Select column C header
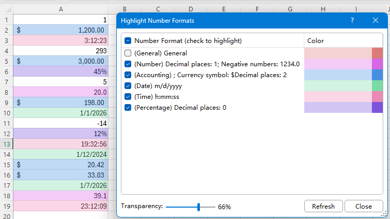The height and width of the screenshot is (219, 390). tap(158, 9)
